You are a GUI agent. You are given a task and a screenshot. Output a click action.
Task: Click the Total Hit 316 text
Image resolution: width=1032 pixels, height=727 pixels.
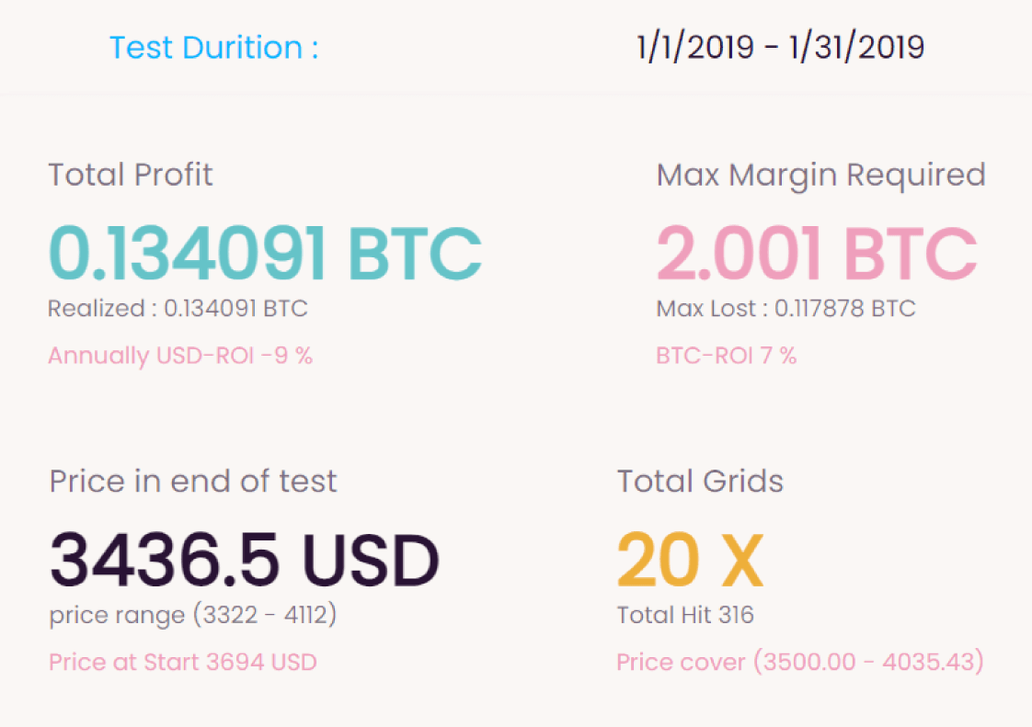[685, 615]
